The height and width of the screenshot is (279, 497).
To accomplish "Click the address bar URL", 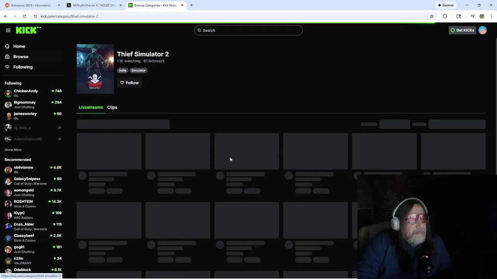I will click(69, 16).
